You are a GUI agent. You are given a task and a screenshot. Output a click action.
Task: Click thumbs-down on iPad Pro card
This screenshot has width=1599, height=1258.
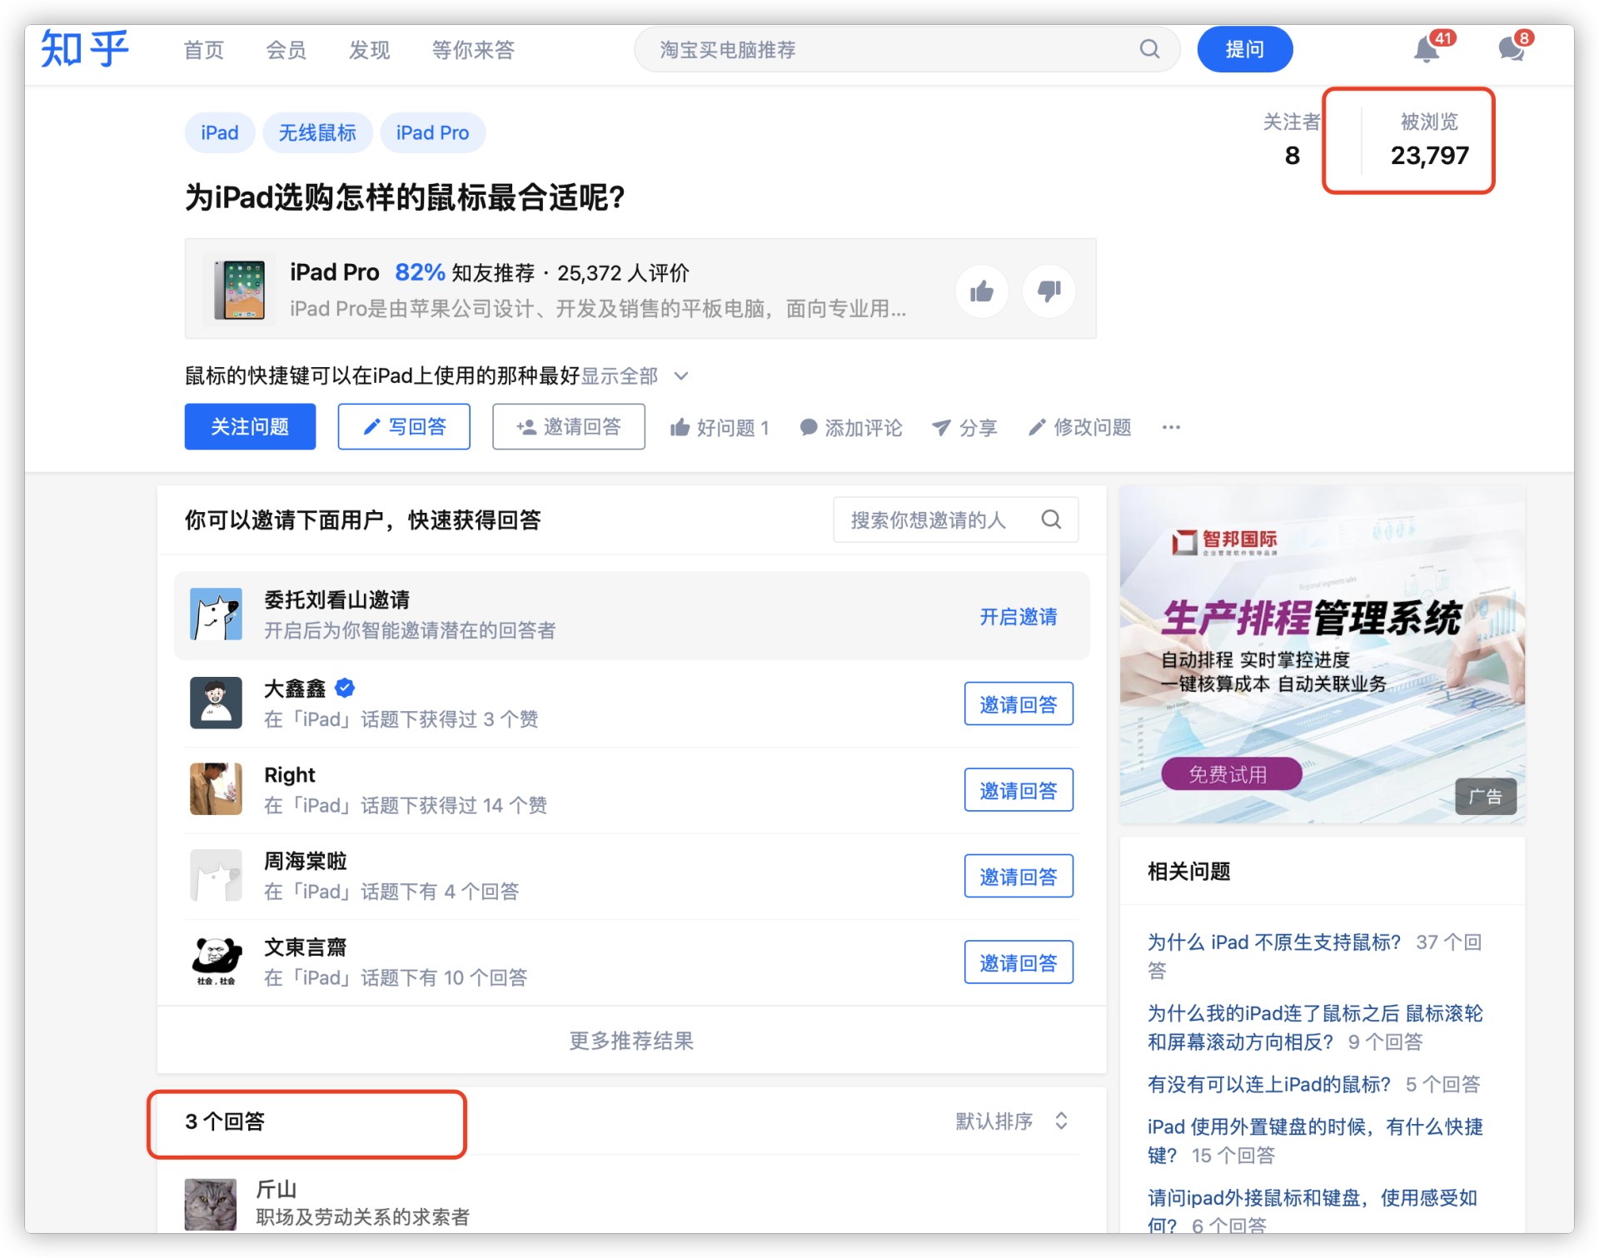click(x=1049, y=291)
